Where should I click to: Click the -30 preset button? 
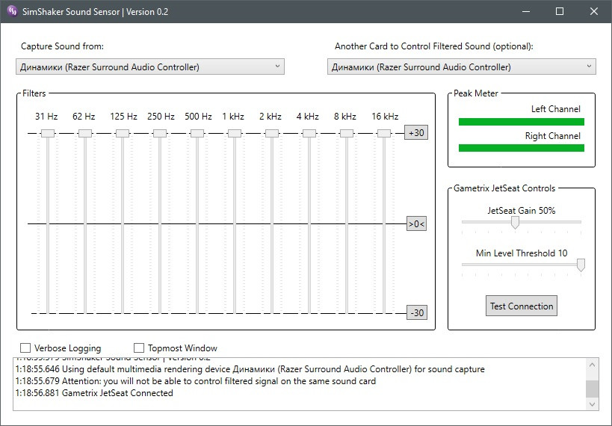click(417, 313)
